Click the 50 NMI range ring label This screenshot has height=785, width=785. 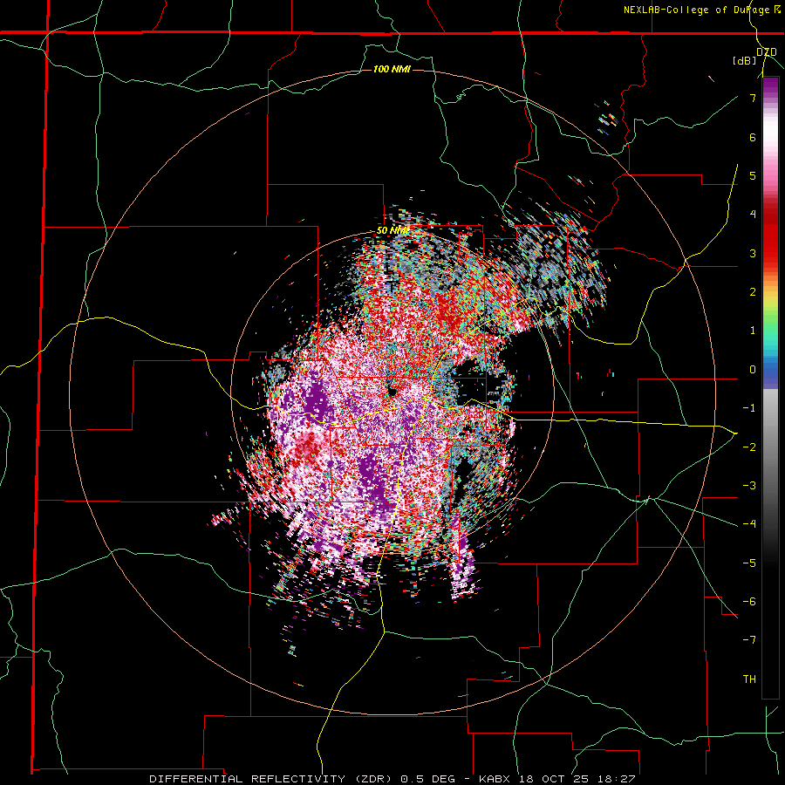392,231
